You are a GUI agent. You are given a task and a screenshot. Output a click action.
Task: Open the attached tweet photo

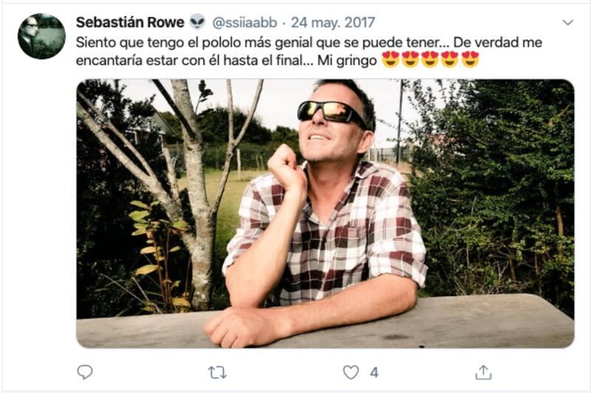(x=325, y=213)
